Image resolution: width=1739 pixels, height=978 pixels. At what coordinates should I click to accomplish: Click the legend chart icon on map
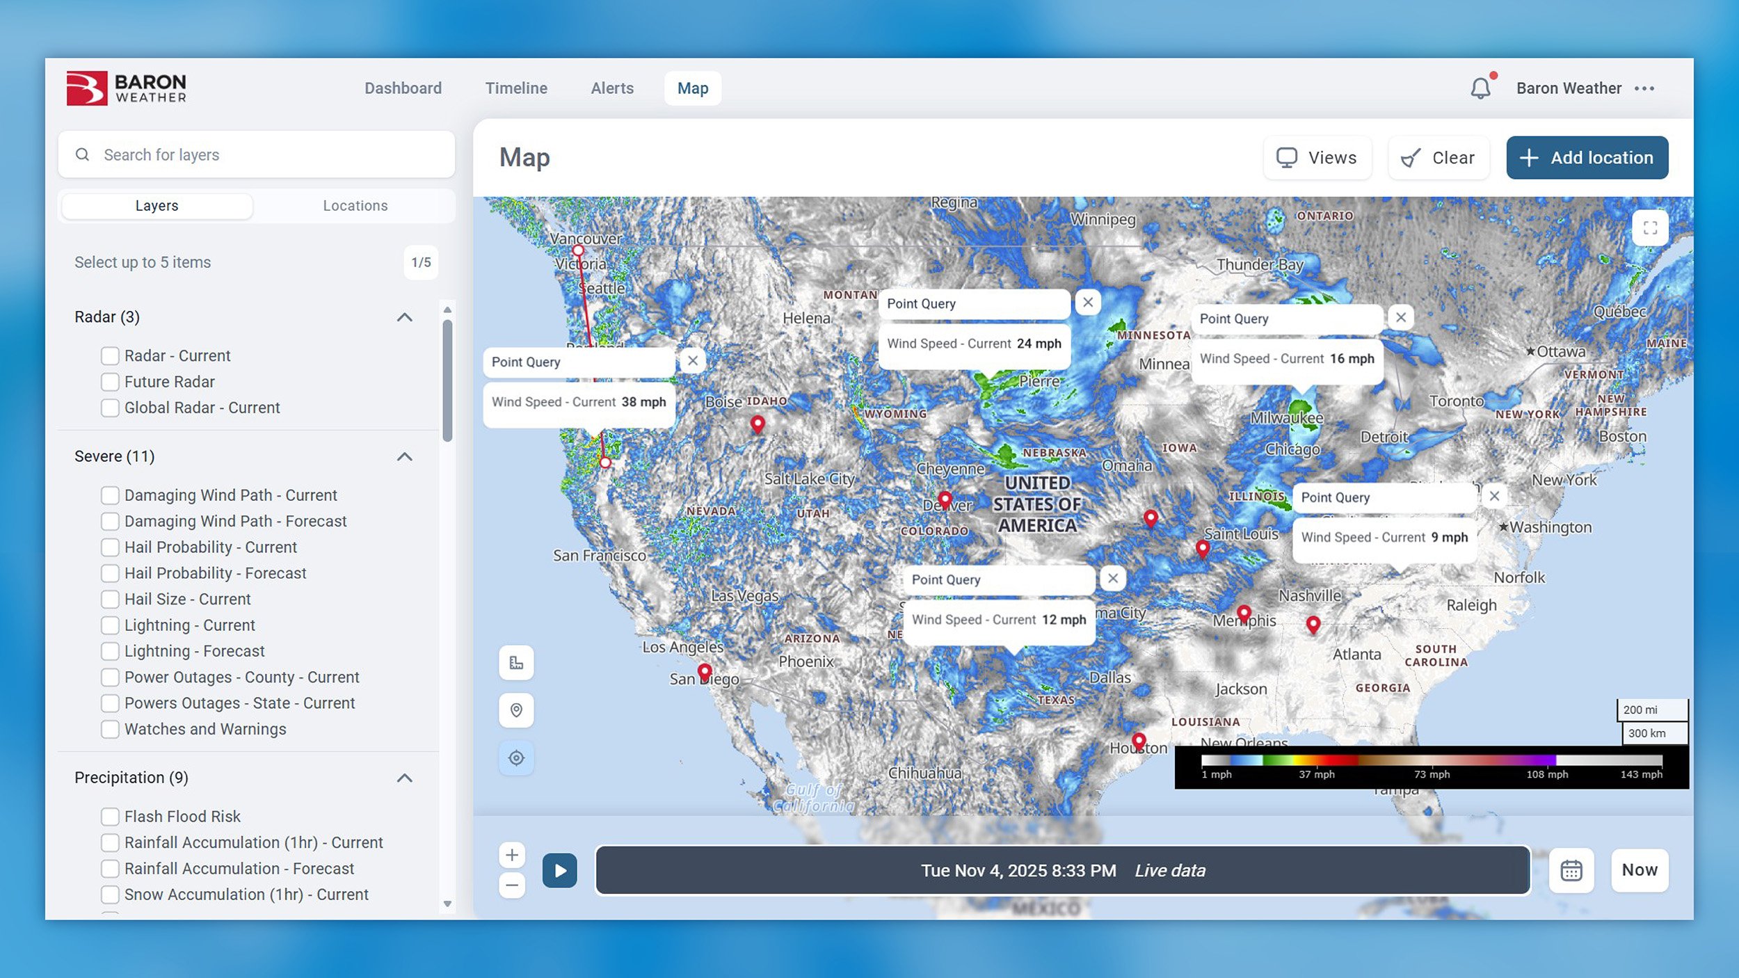coord(516,662)
